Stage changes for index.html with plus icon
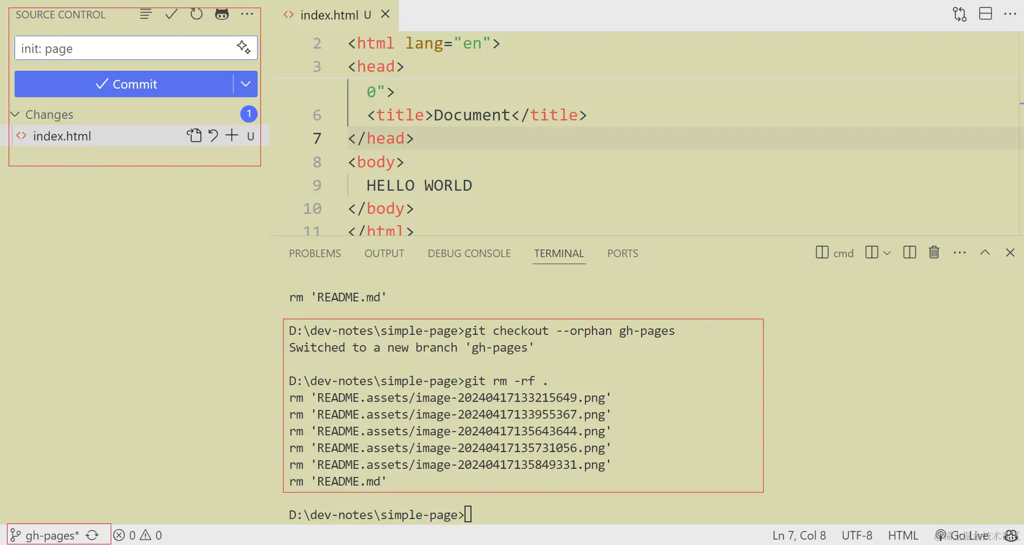1024x545 pixels. (x=232, y=136)
